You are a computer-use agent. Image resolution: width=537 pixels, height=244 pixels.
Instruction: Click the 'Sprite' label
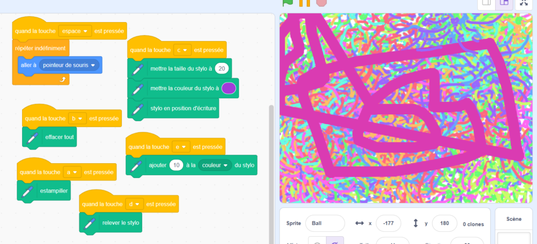294,224
